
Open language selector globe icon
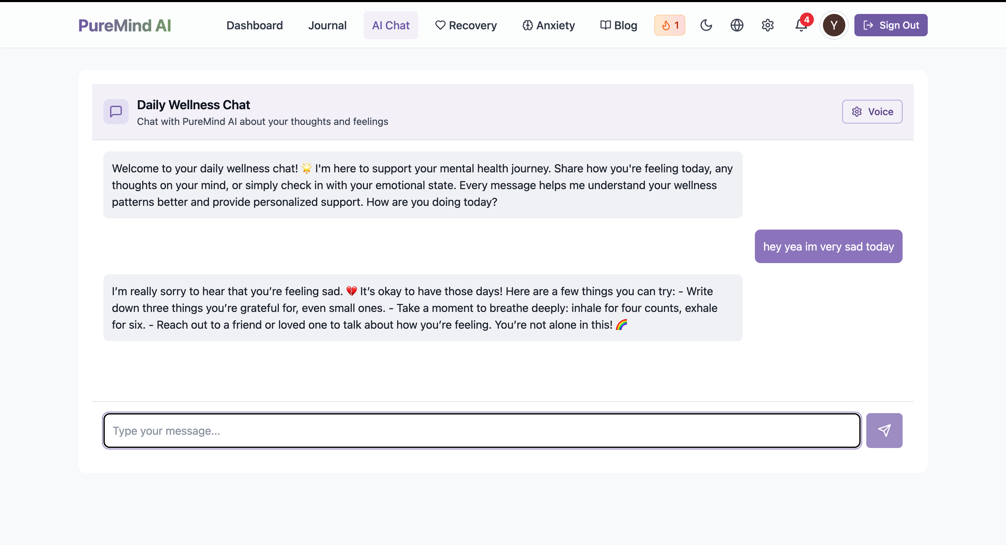(737, 25)
